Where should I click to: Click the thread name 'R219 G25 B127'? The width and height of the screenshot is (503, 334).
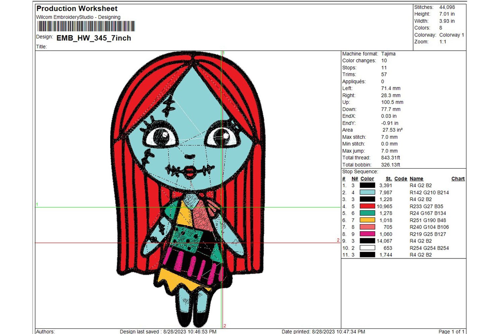428,234
